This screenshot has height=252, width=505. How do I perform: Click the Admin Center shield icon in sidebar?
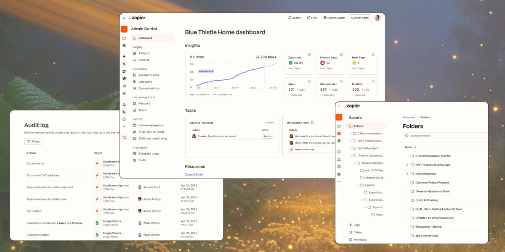coord(124,138)
